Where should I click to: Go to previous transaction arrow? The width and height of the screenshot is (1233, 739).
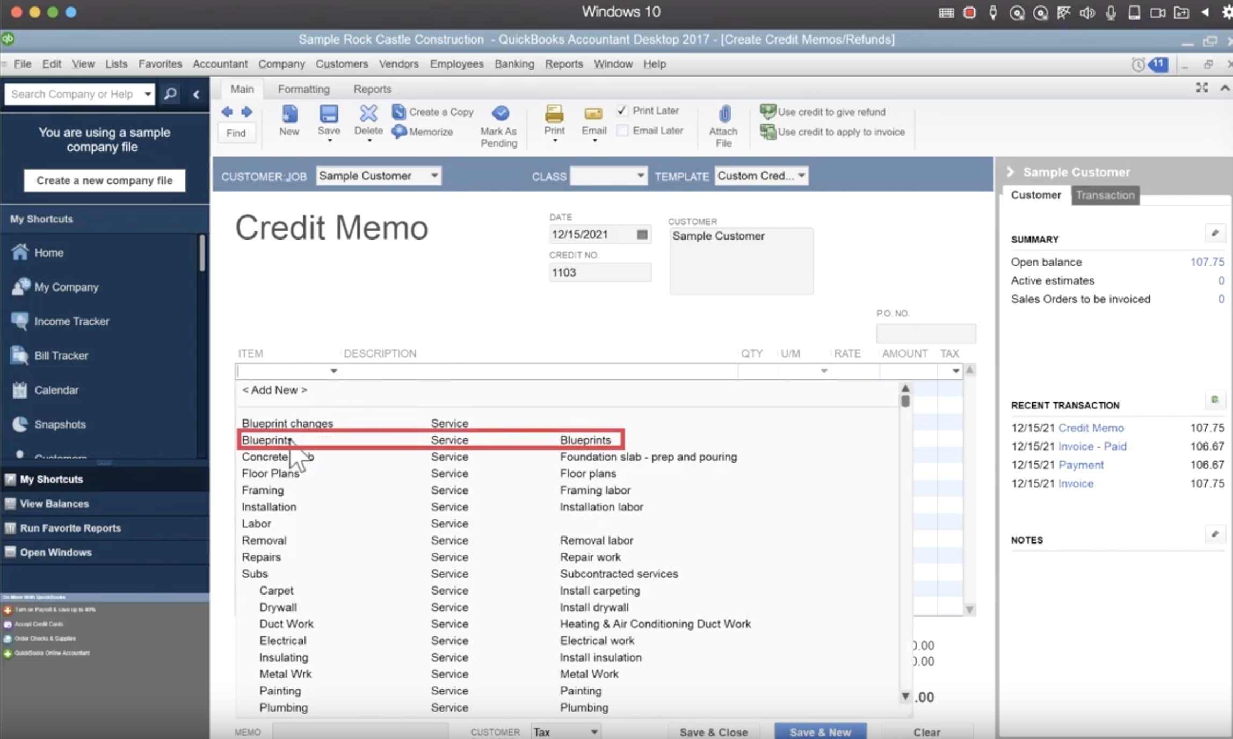pyautogui.click(x=227, y=112)
